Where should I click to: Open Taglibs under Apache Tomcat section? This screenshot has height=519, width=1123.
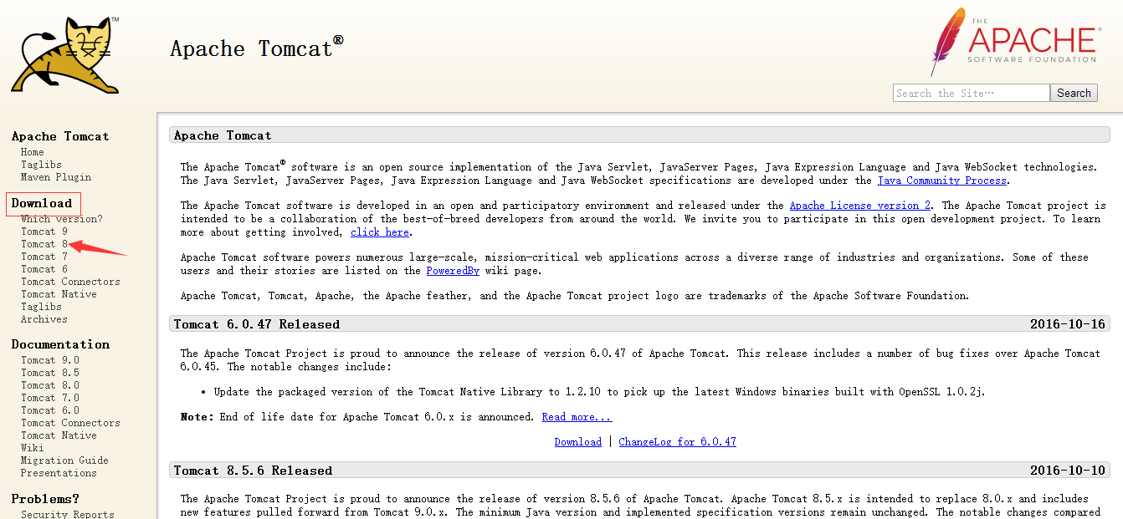41,165
